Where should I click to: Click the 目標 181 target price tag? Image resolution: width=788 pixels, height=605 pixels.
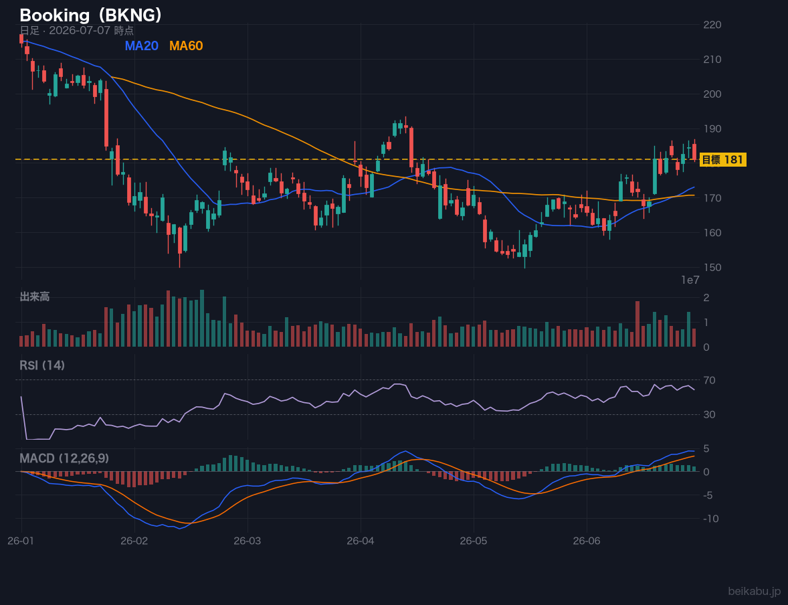[722, 160]
